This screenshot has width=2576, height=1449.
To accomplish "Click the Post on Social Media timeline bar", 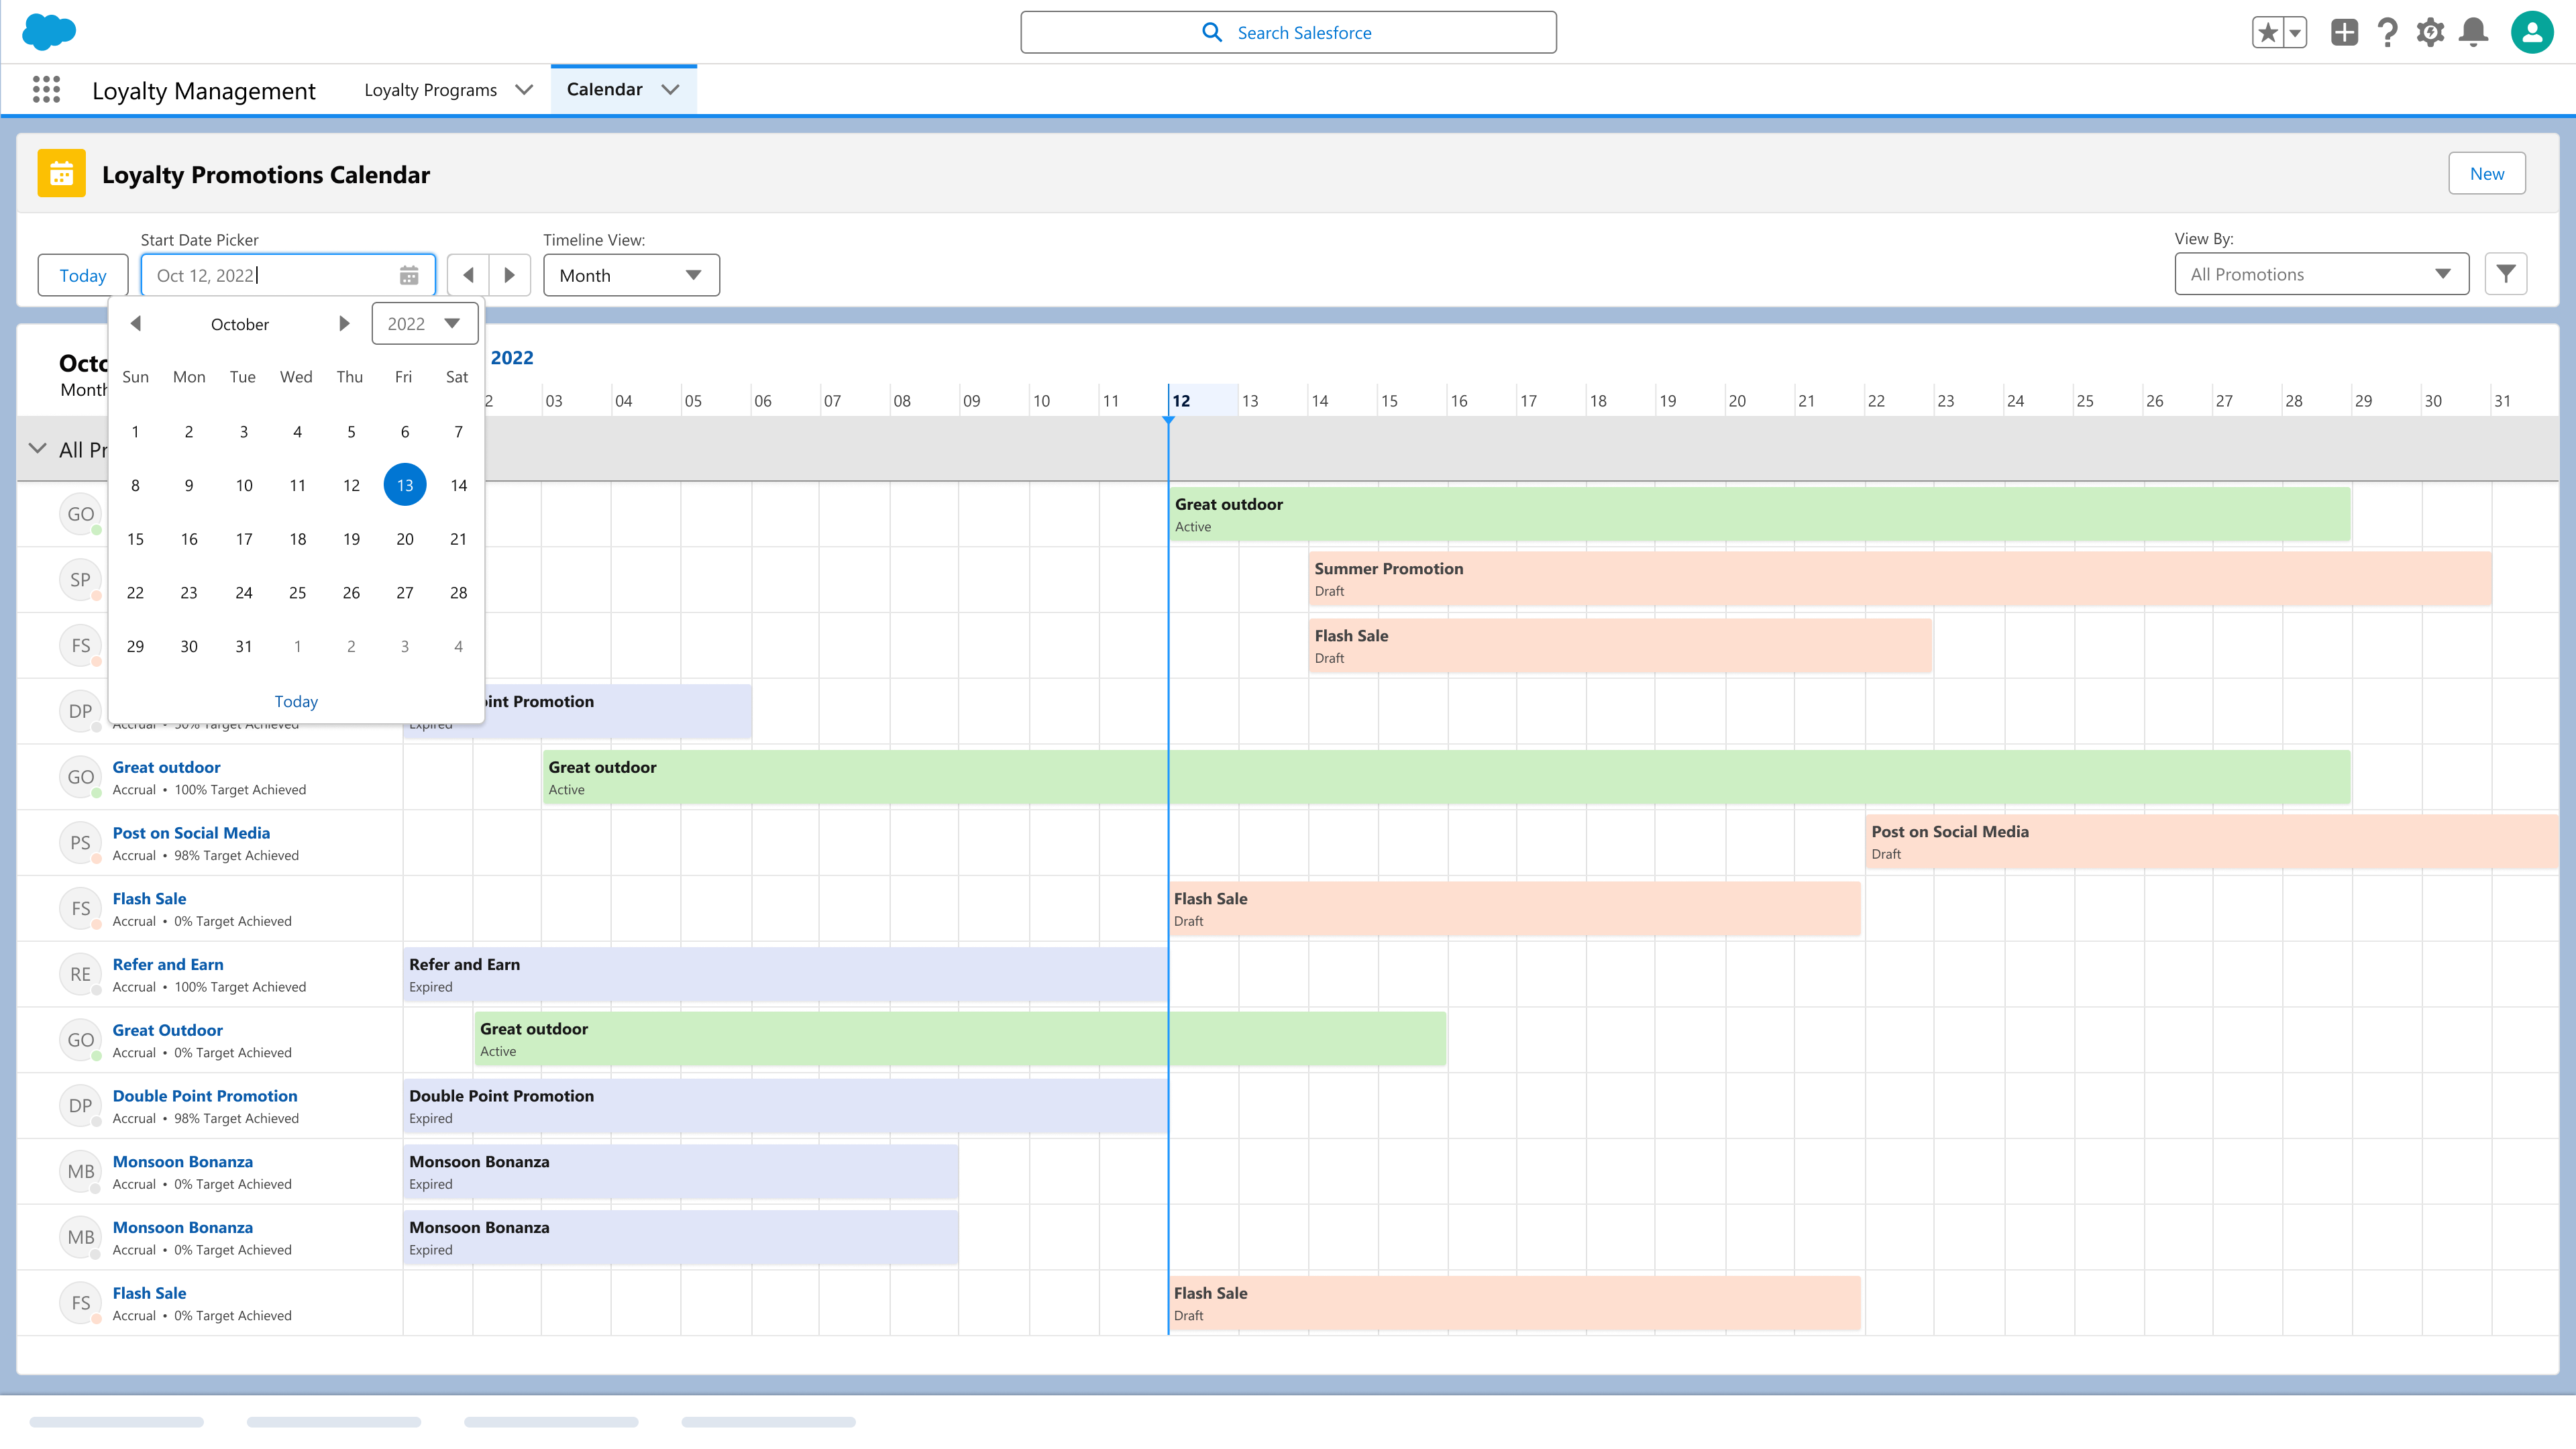I will tap(2212, 842).
